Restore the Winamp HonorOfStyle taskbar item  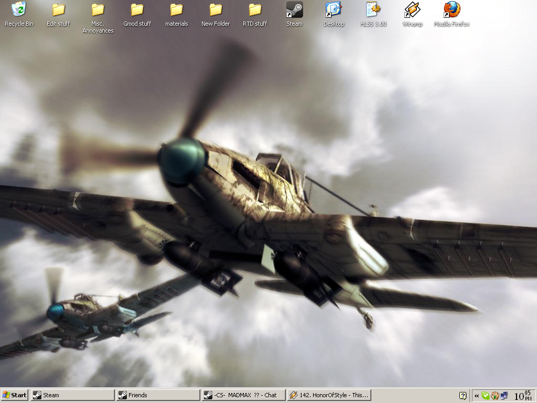329,395
